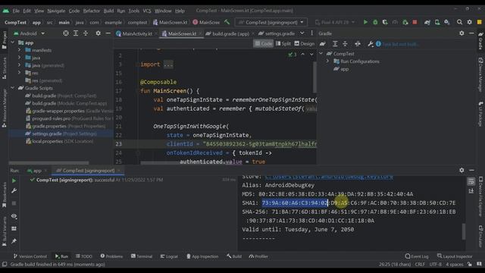
Task: Open Run panel settings gear
Action: pyautogui.click(x=462, y=170)
